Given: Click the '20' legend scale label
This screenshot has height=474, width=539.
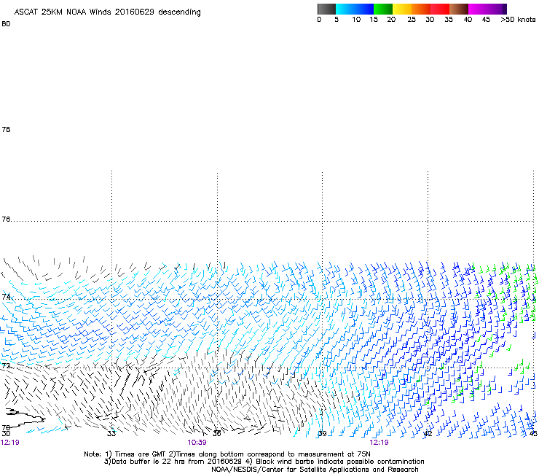Looking at the screenshot, I should click(x=391, y=20).
